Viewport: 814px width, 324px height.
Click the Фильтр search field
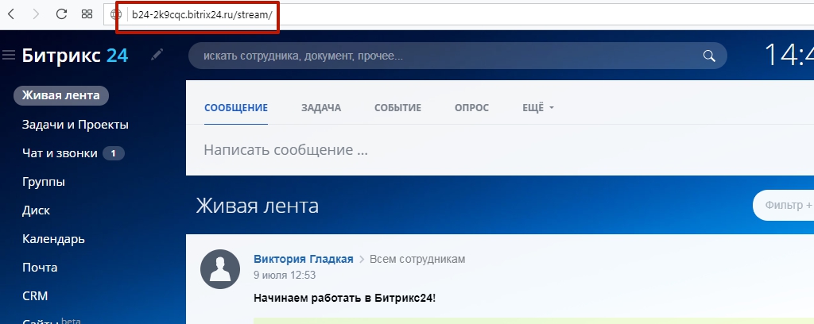pyautogui.click(x=783, y=206)
